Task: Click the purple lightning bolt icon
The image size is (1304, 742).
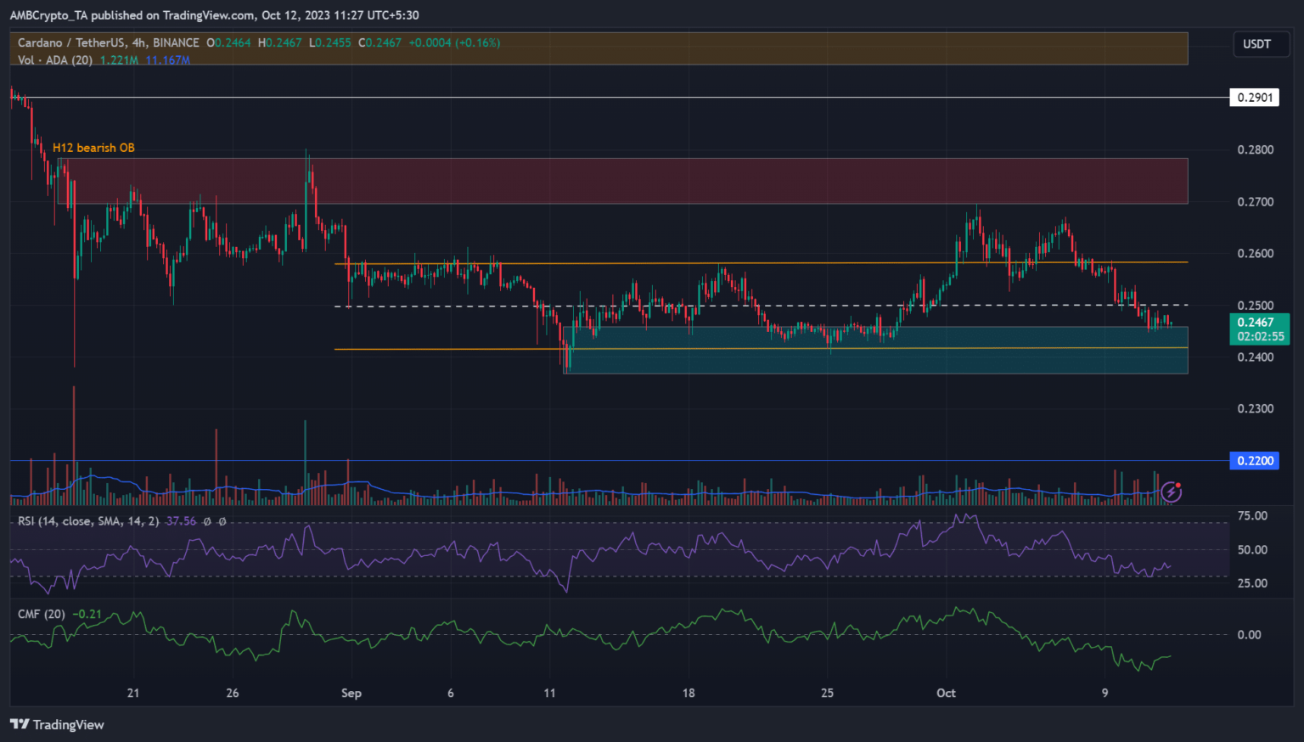Action: 1172,492
